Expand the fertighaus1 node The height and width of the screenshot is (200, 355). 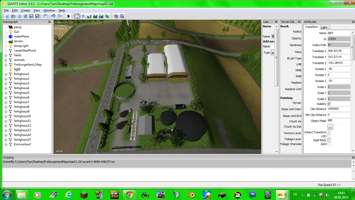[6, 74]
